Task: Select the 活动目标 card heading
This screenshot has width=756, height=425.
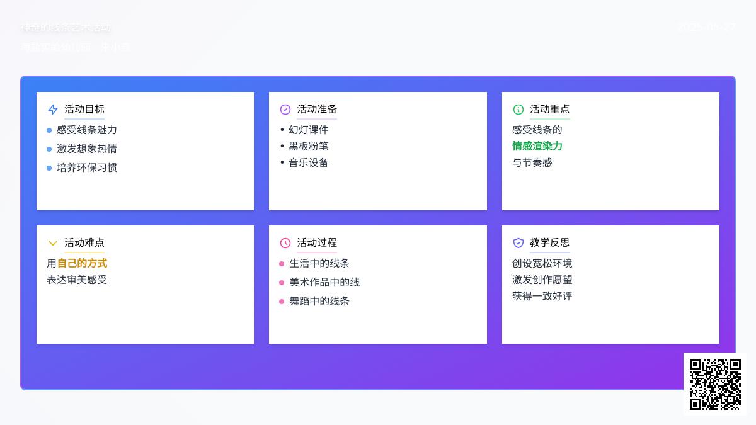Action: [x=84, y=109]
